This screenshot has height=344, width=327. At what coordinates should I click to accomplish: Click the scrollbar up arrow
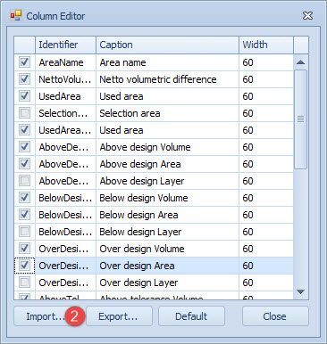[x=301, y=62]
